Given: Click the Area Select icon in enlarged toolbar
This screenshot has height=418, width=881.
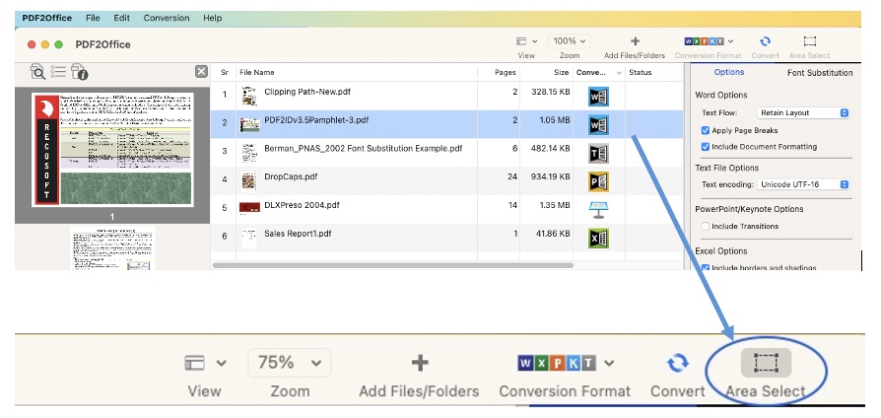Looking at the screenshot, I should (x=766, y=363).
